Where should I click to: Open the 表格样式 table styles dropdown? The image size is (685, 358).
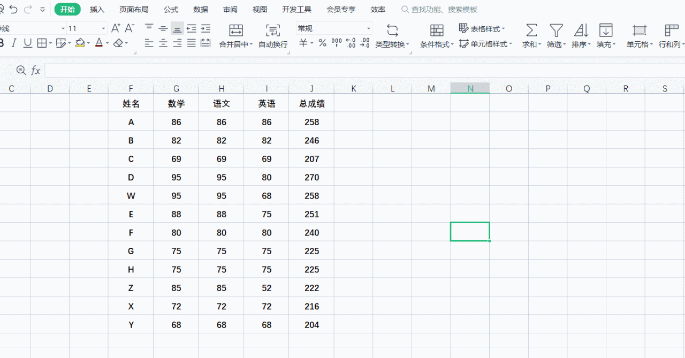[482, 29]
